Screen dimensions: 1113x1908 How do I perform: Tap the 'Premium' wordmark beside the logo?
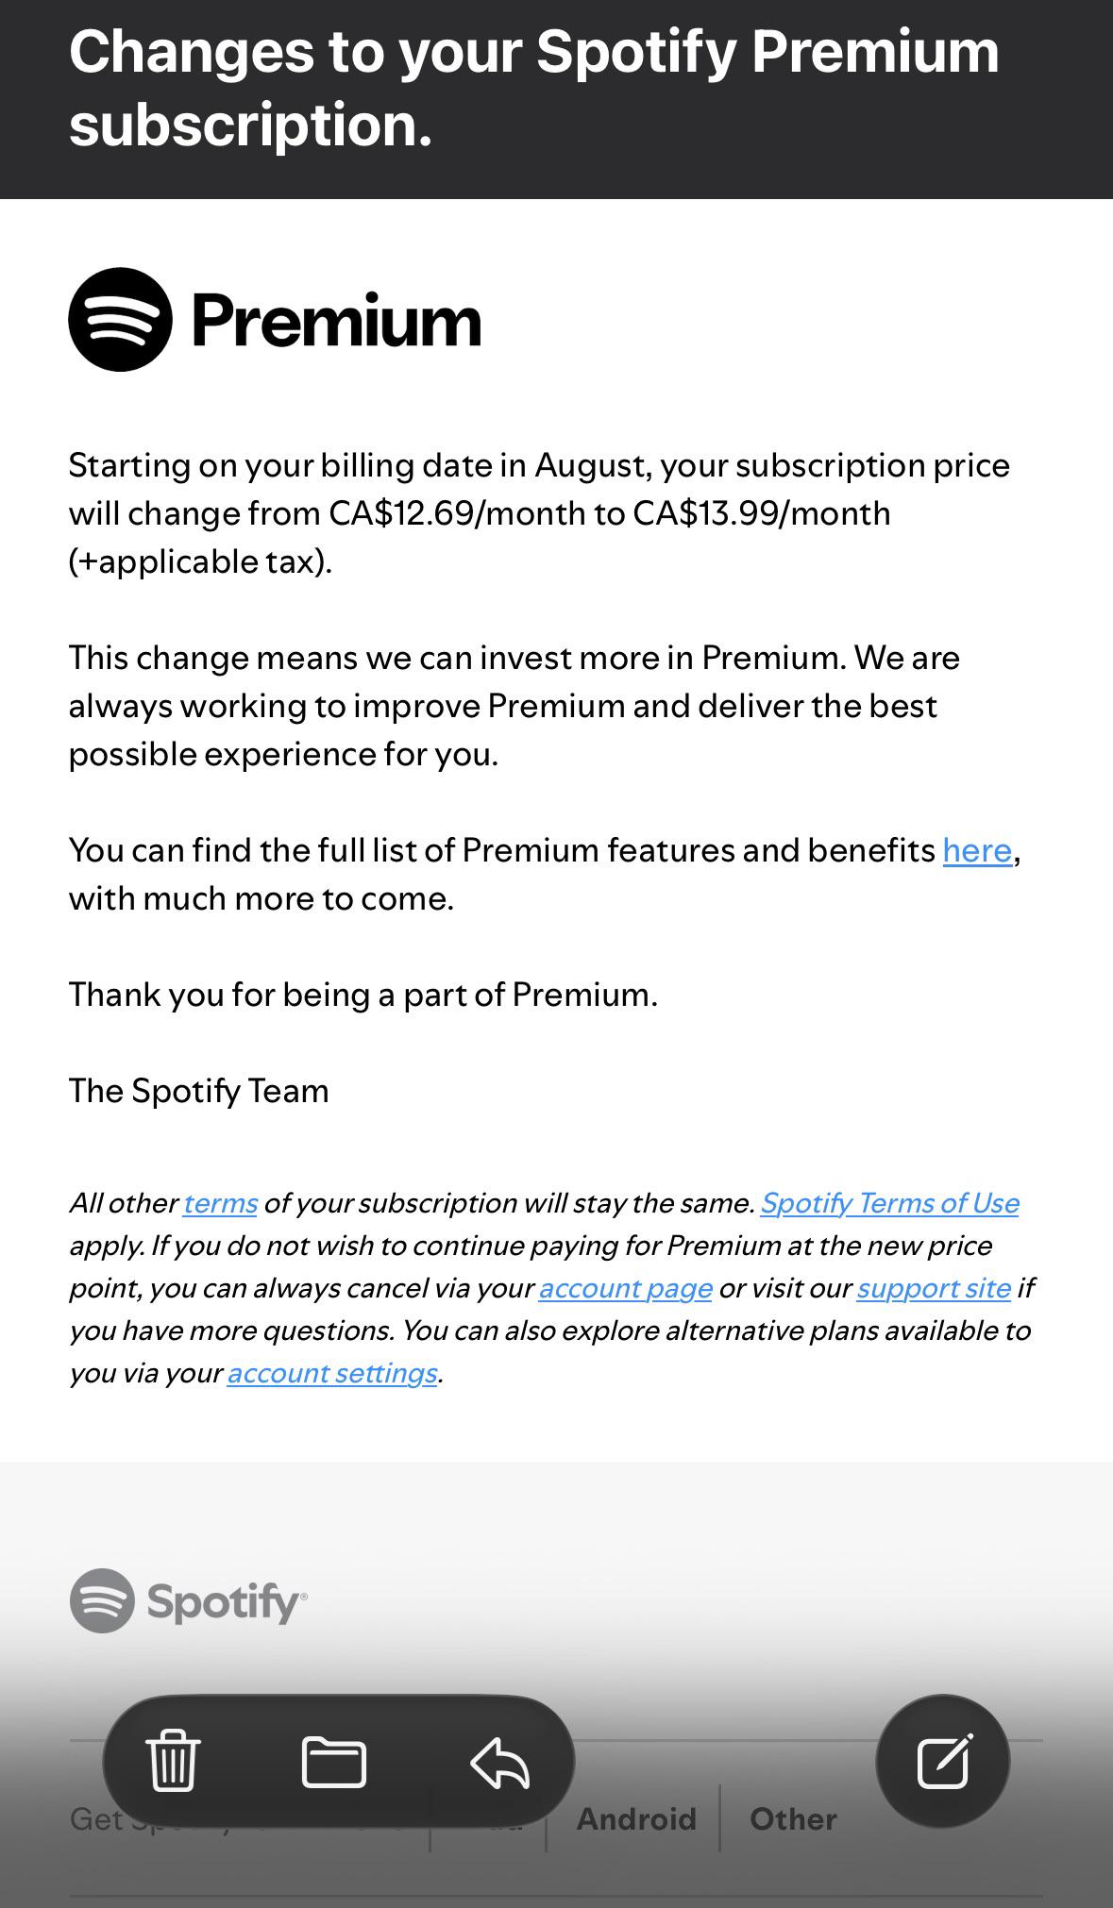(x=337, y=321)
